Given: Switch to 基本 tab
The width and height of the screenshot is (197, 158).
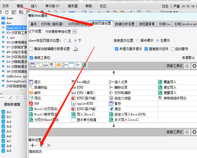Looking at the screenshot, I should pyautogui.click(x=34, y=24).
